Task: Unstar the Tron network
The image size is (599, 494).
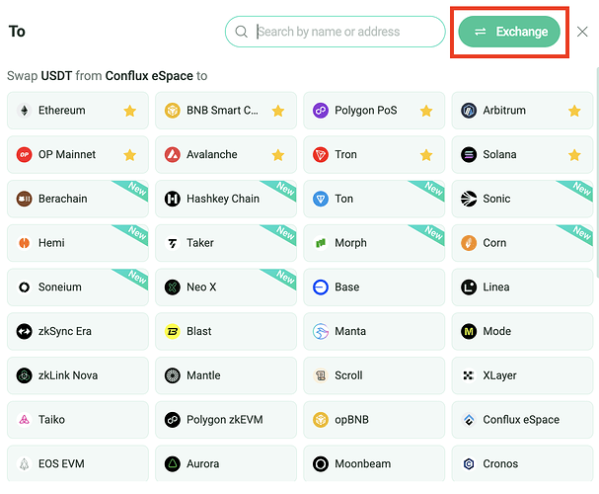Action: 426,155
